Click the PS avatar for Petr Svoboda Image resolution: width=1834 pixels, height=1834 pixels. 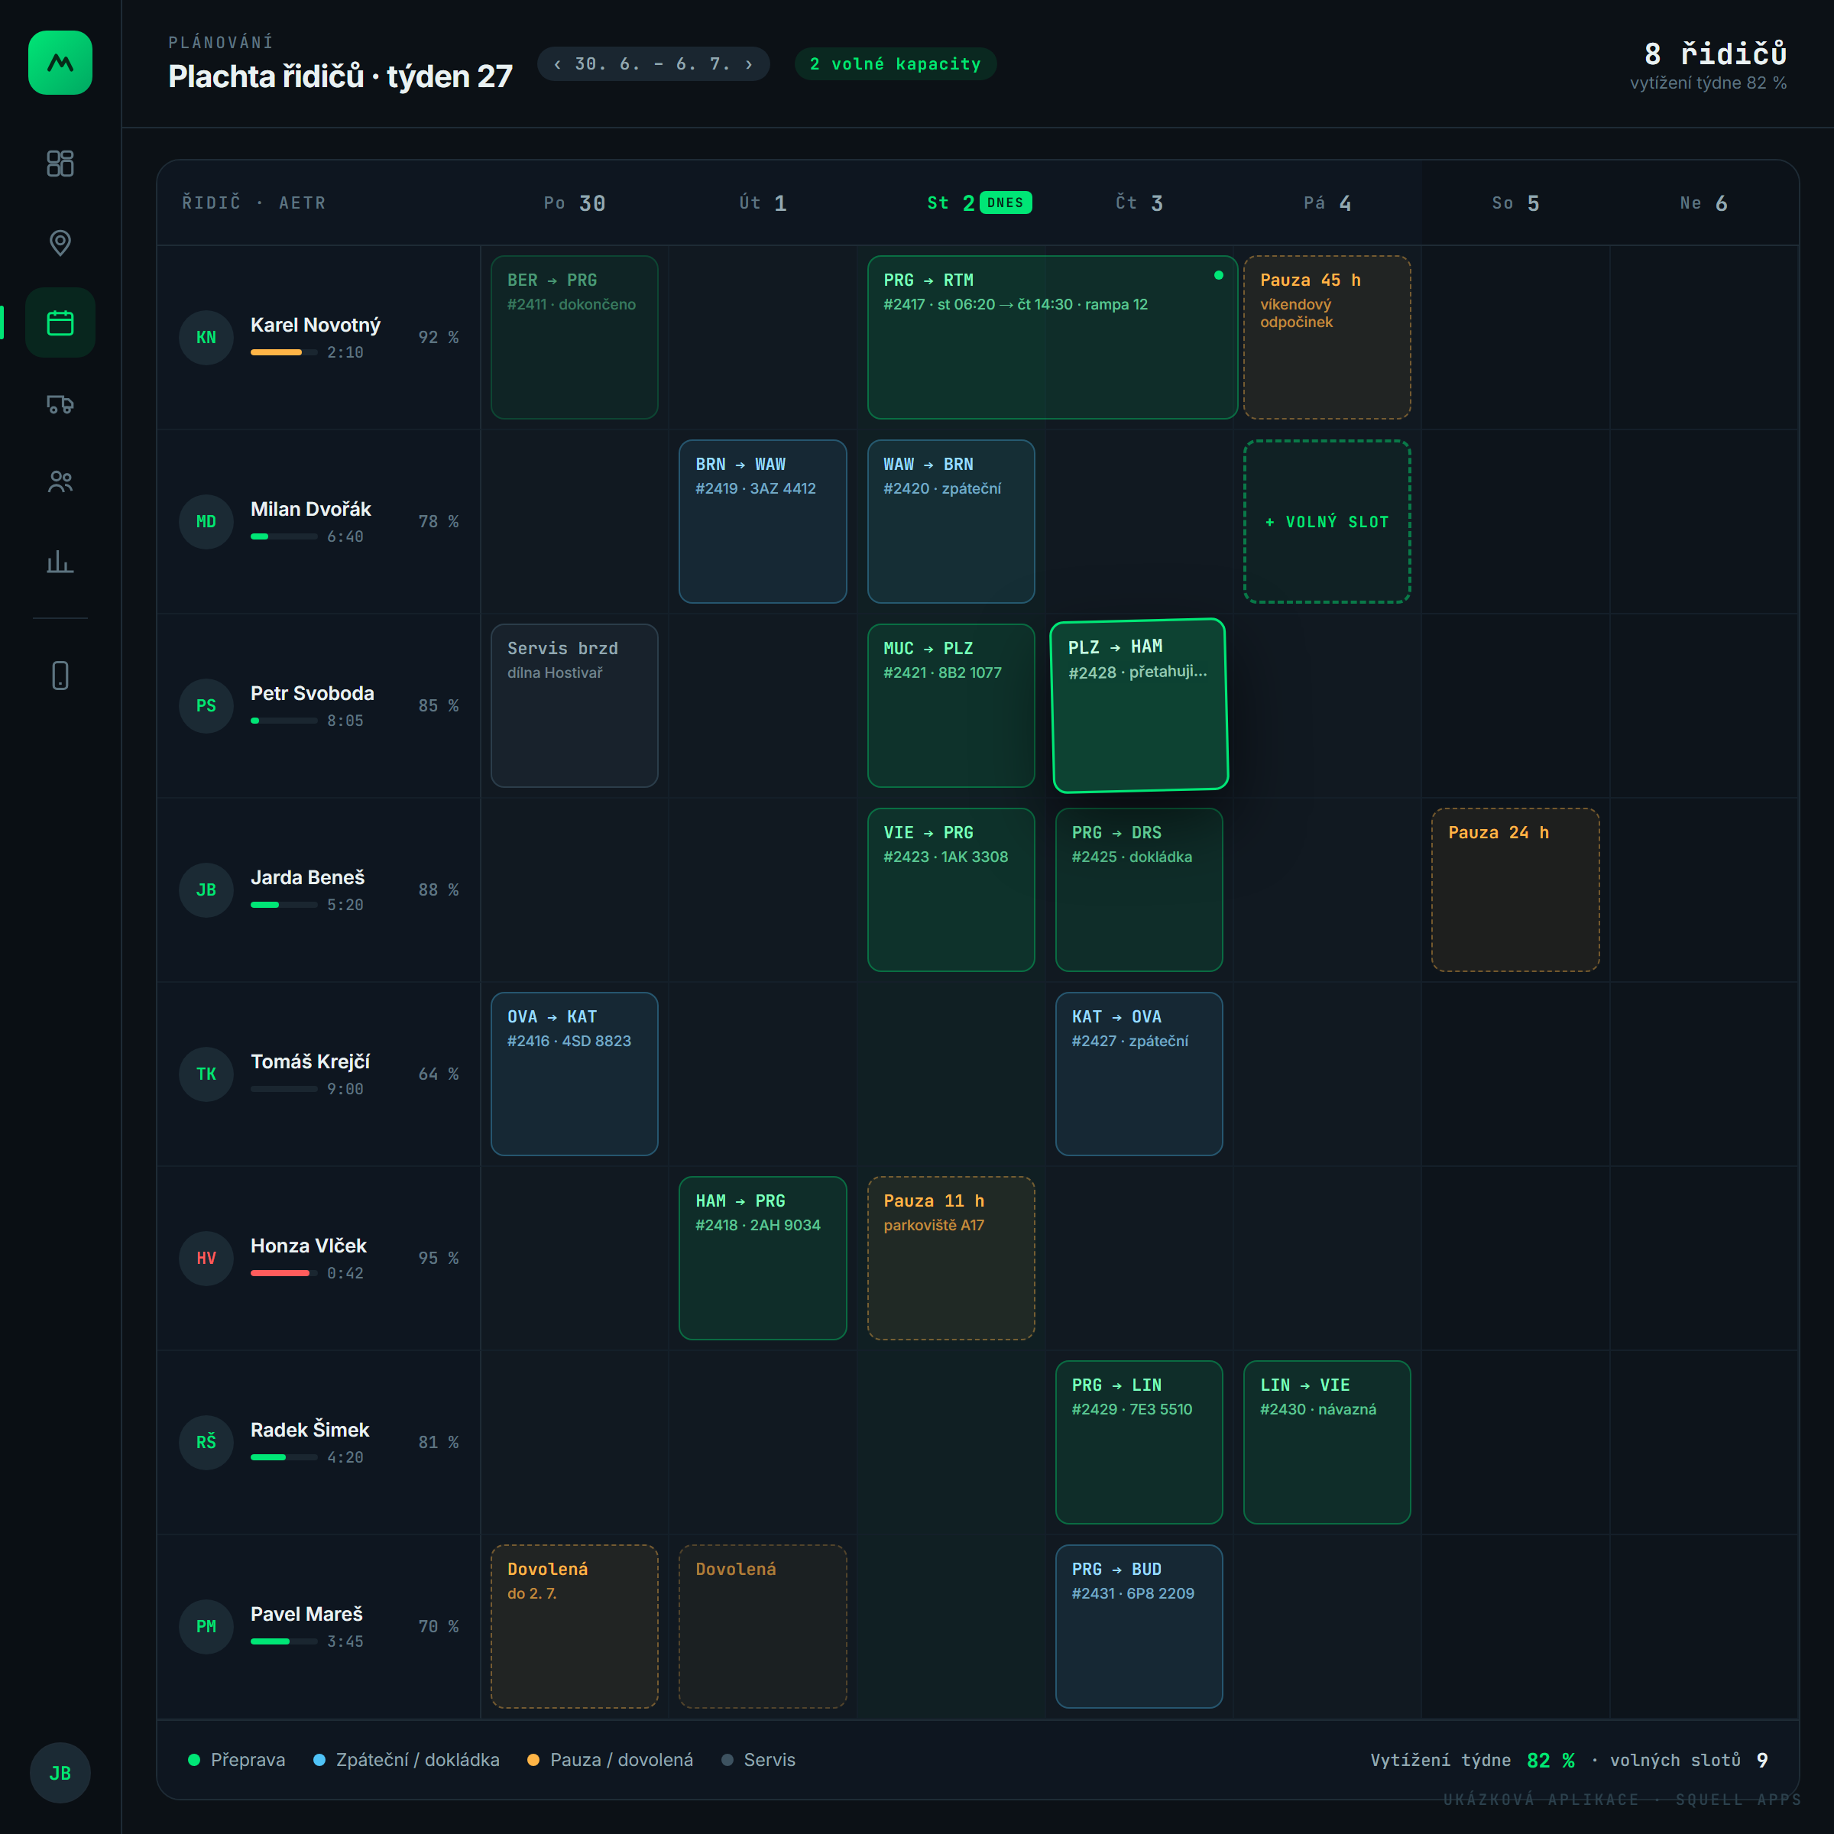point(206,705)
